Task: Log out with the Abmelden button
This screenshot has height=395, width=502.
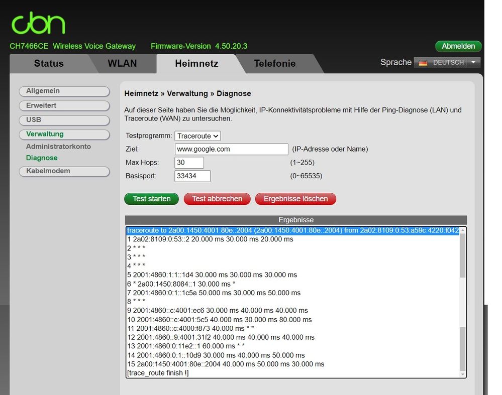Action: [458, 46]
